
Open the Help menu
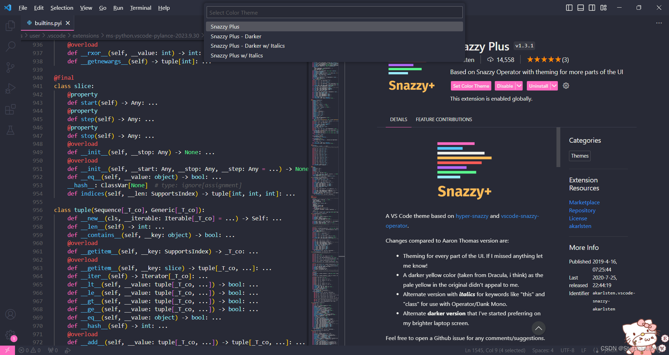click(x=164, y=8)
